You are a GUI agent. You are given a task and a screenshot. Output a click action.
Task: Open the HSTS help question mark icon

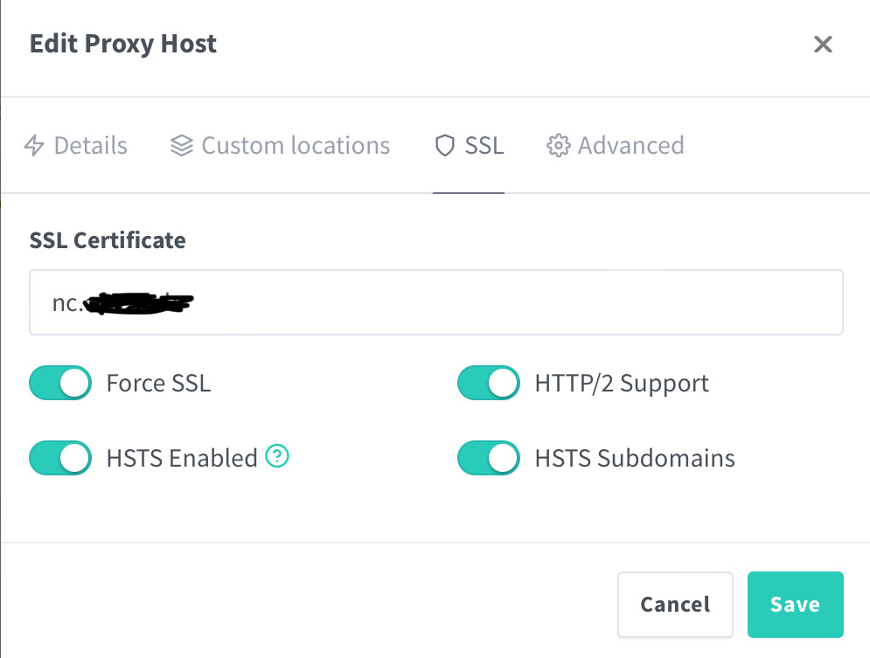click(x=277, y=456)
